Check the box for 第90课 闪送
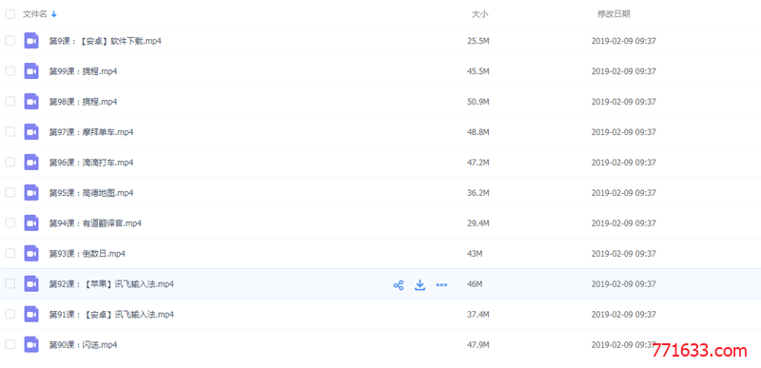The image size is (761, 368). (10, 344)
